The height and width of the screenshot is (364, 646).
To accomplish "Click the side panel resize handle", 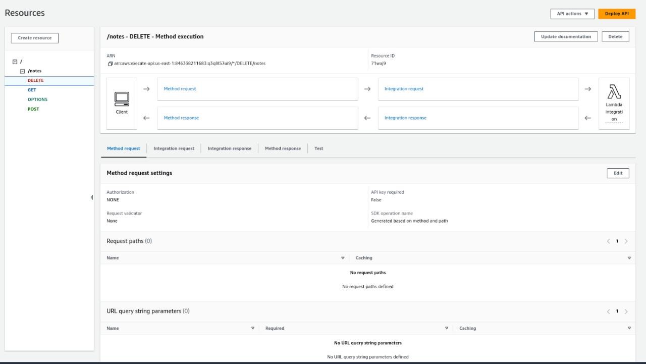I will 92,197.
